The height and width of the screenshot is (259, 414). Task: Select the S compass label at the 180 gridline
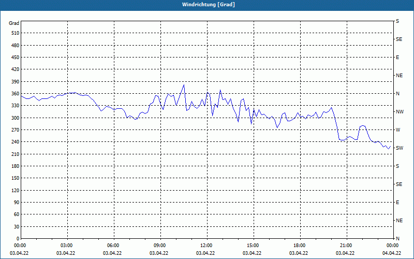(x=397, y=166)
